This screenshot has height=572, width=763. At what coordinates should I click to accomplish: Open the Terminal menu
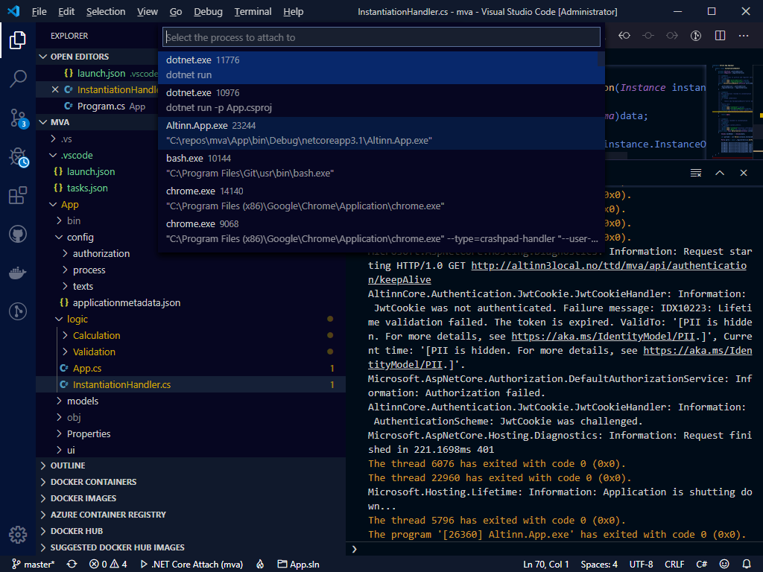(x=253, y=11)
